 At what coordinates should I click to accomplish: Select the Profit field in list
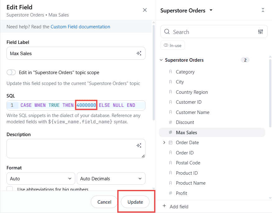coord(182,193)
